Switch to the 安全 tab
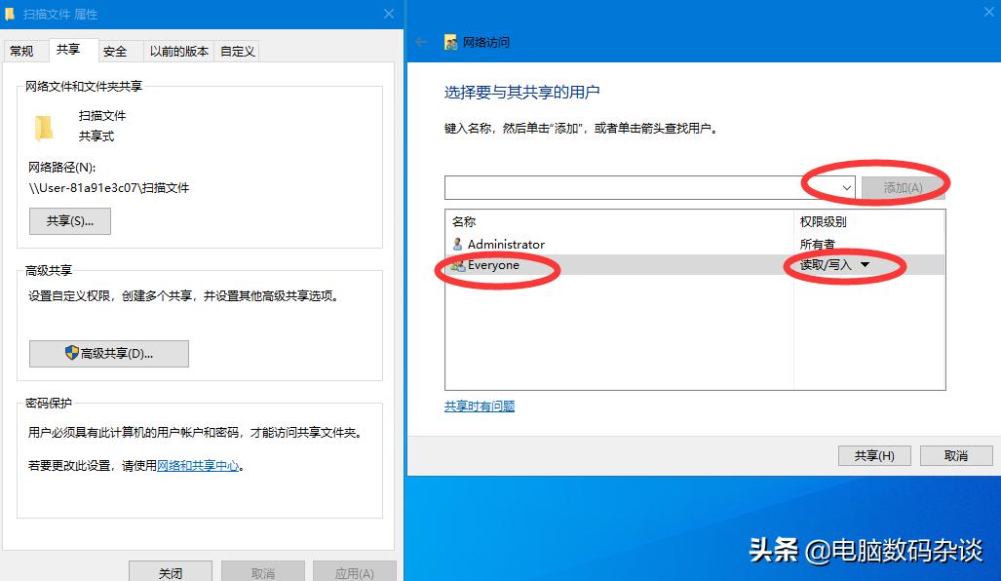This screenshot has width=1001, height=581. (x=117, y=51)
